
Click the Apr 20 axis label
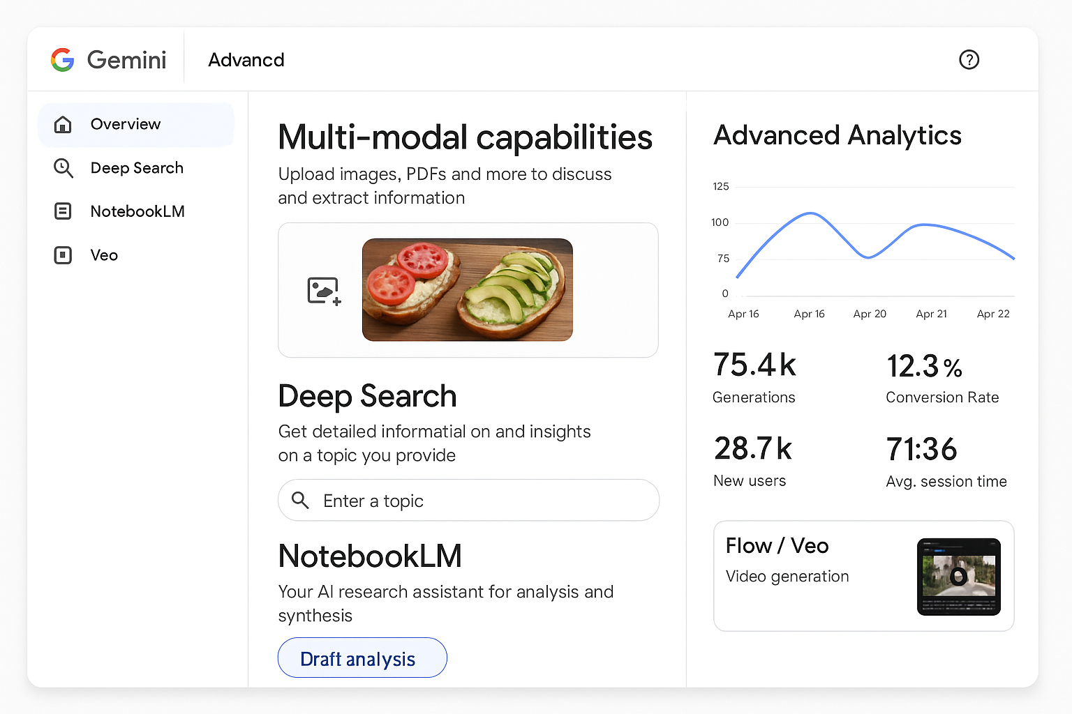(870, 314)
